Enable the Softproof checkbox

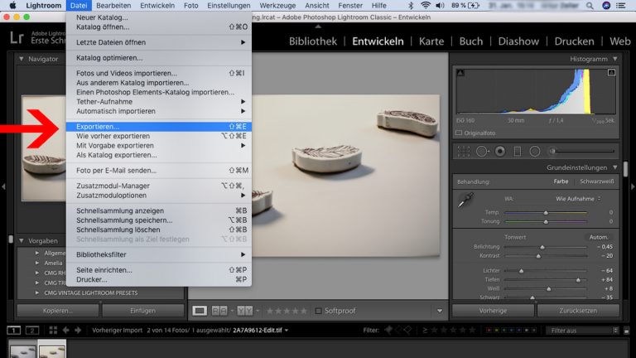[319, 311]
